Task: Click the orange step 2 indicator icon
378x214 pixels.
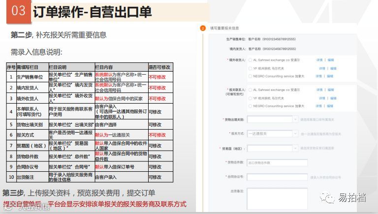Action: [203, 28]
